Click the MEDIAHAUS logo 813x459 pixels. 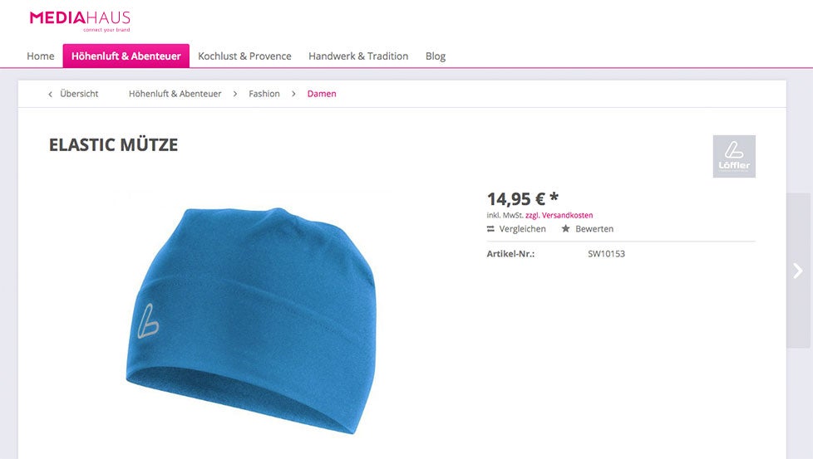pyautogui.click(x=80, y=21)
